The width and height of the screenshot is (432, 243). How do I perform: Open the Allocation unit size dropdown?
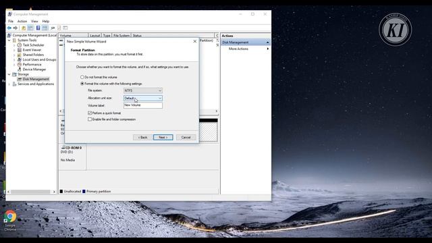142,98
